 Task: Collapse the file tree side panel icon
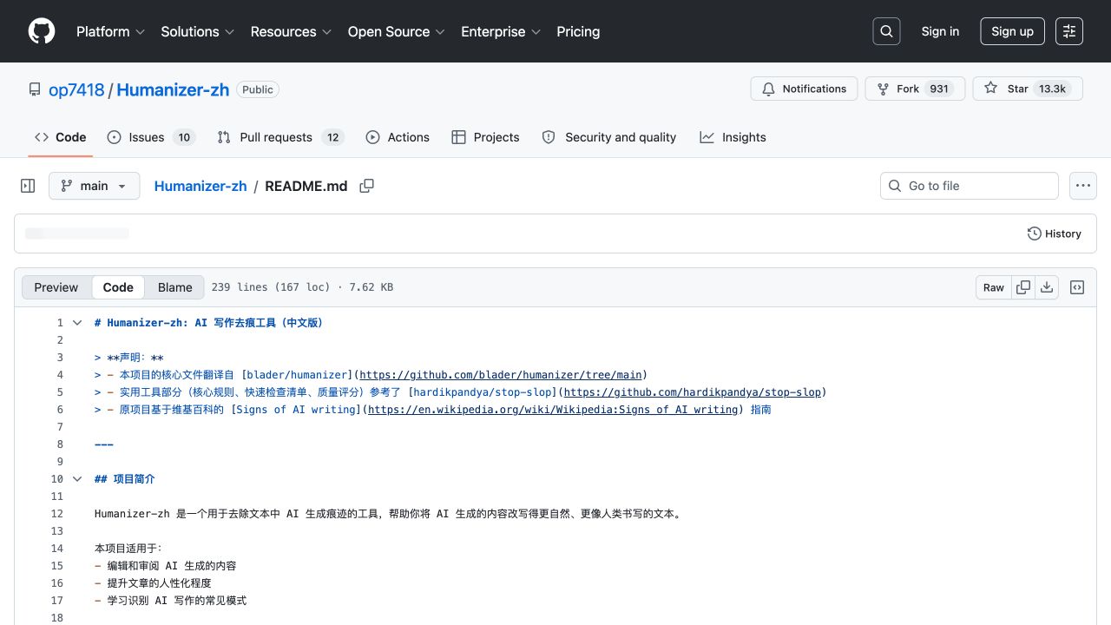[28, 186]
